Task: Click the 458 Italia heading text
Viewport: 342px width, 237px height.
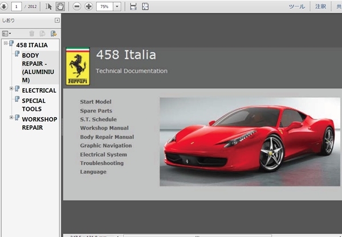Action: [126, 55]
